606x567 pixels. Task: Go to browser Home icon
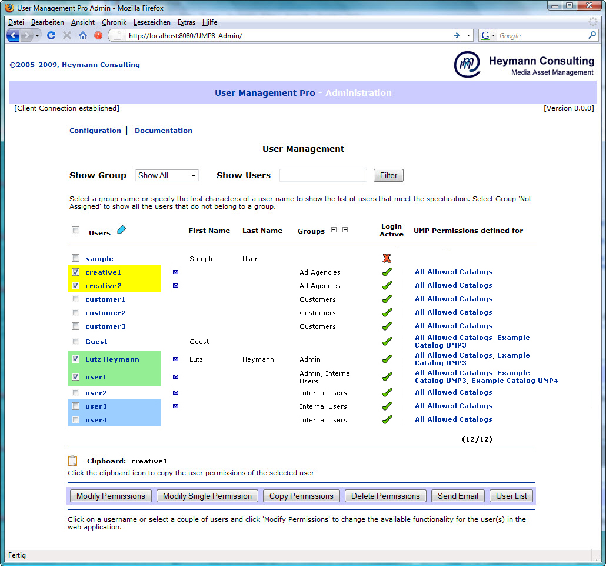pos(83,35)
